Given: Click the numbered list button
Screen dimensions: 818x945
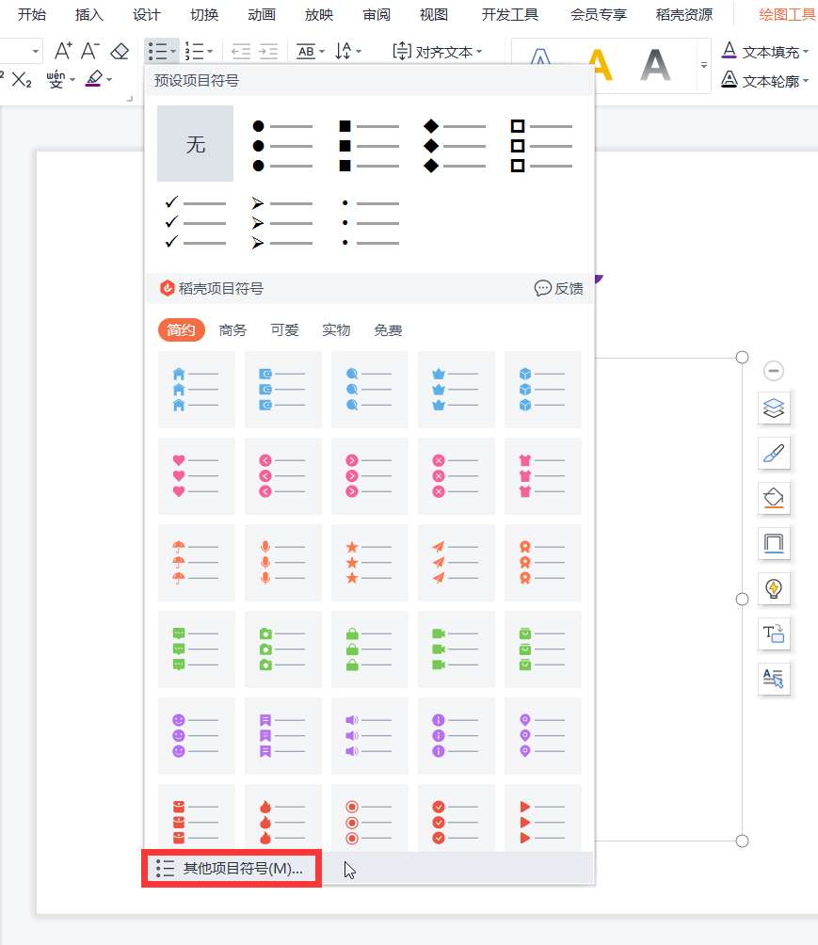Looking at the screenshot, I should click(194, 52).
